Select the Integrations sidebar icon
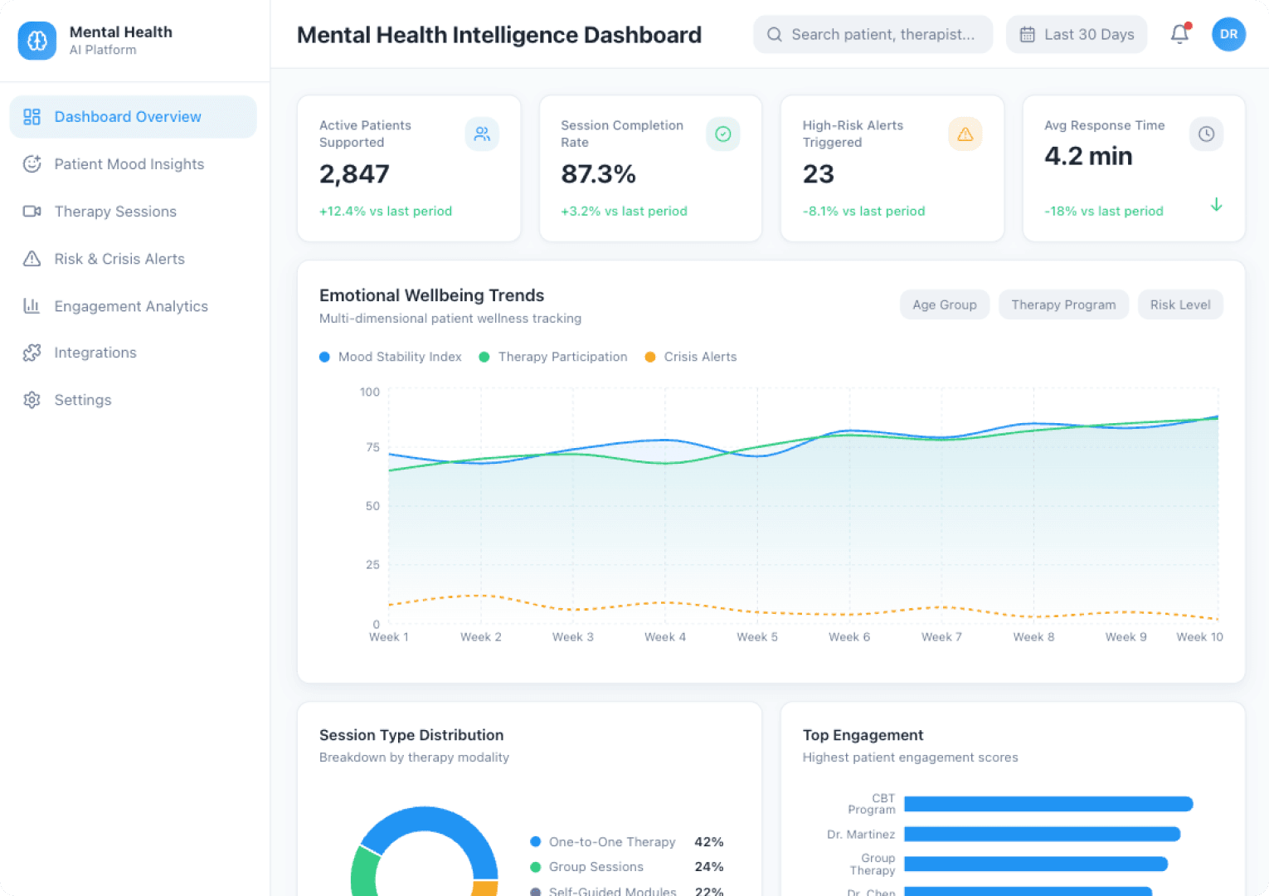 (x=32, y=353)
